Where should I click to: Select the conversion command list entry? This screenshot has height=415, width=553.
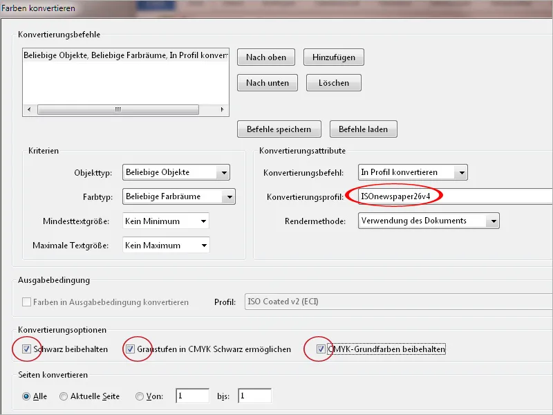pyautogui.click(x=126, y=55)
